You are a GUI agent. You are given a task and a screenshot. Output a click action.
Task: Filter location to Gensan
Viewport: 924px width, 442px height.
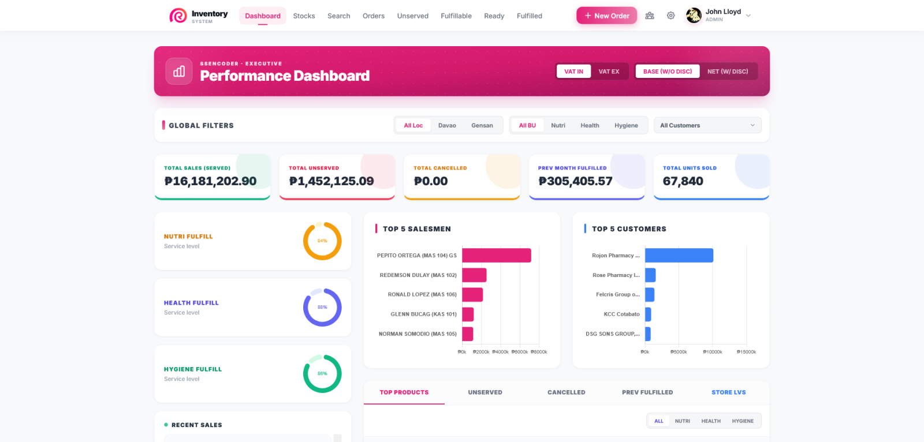[x=482, y=125]
